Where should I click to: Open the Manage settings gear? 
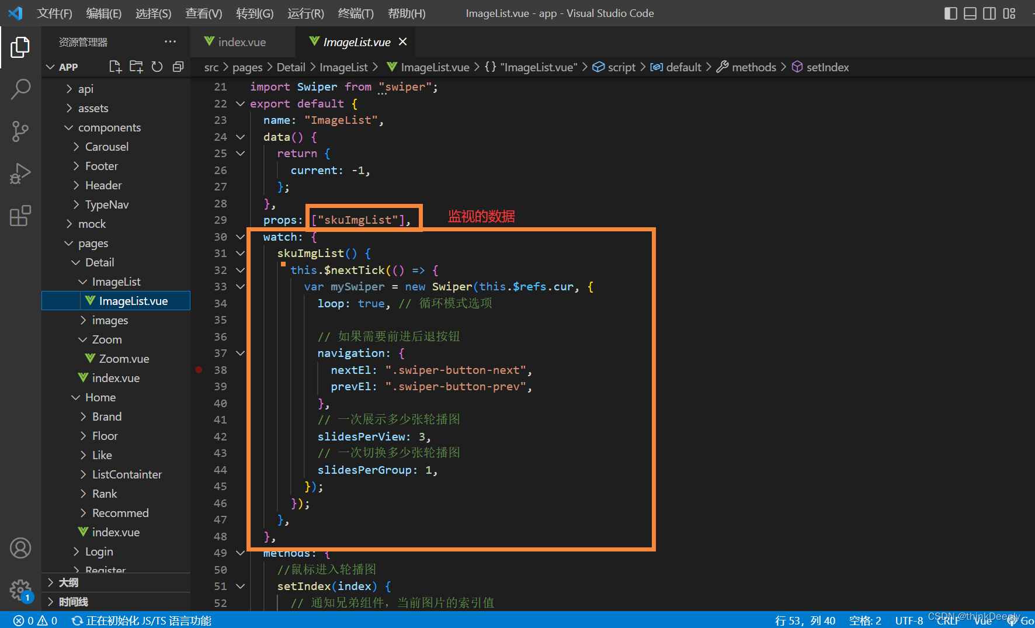(21, 590)
